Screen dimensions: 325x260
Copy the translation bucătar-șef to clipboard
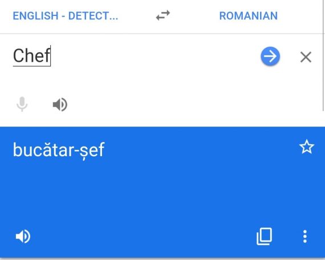tap(264, 237)
